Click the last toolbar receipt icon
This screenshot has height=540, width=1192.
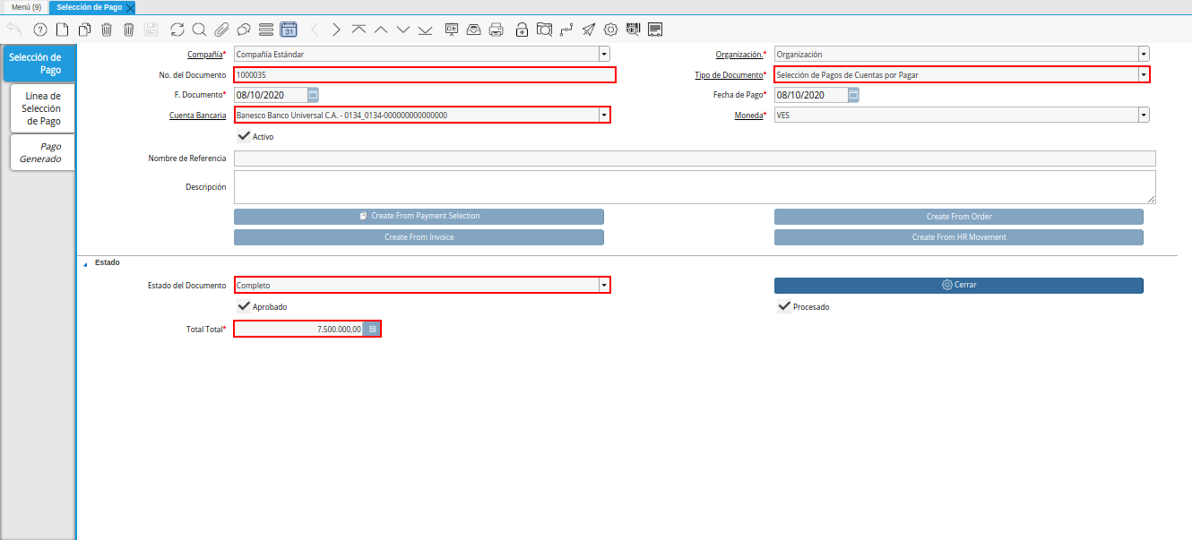(x=655, y=30)
